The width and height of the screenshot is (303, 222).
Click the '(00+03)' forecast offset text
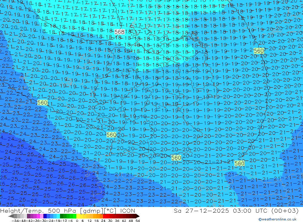point(285,210)
